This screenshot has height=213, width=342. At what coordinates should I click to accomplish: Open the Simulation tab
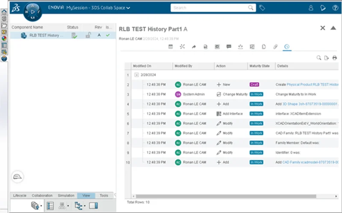point(66,195)
